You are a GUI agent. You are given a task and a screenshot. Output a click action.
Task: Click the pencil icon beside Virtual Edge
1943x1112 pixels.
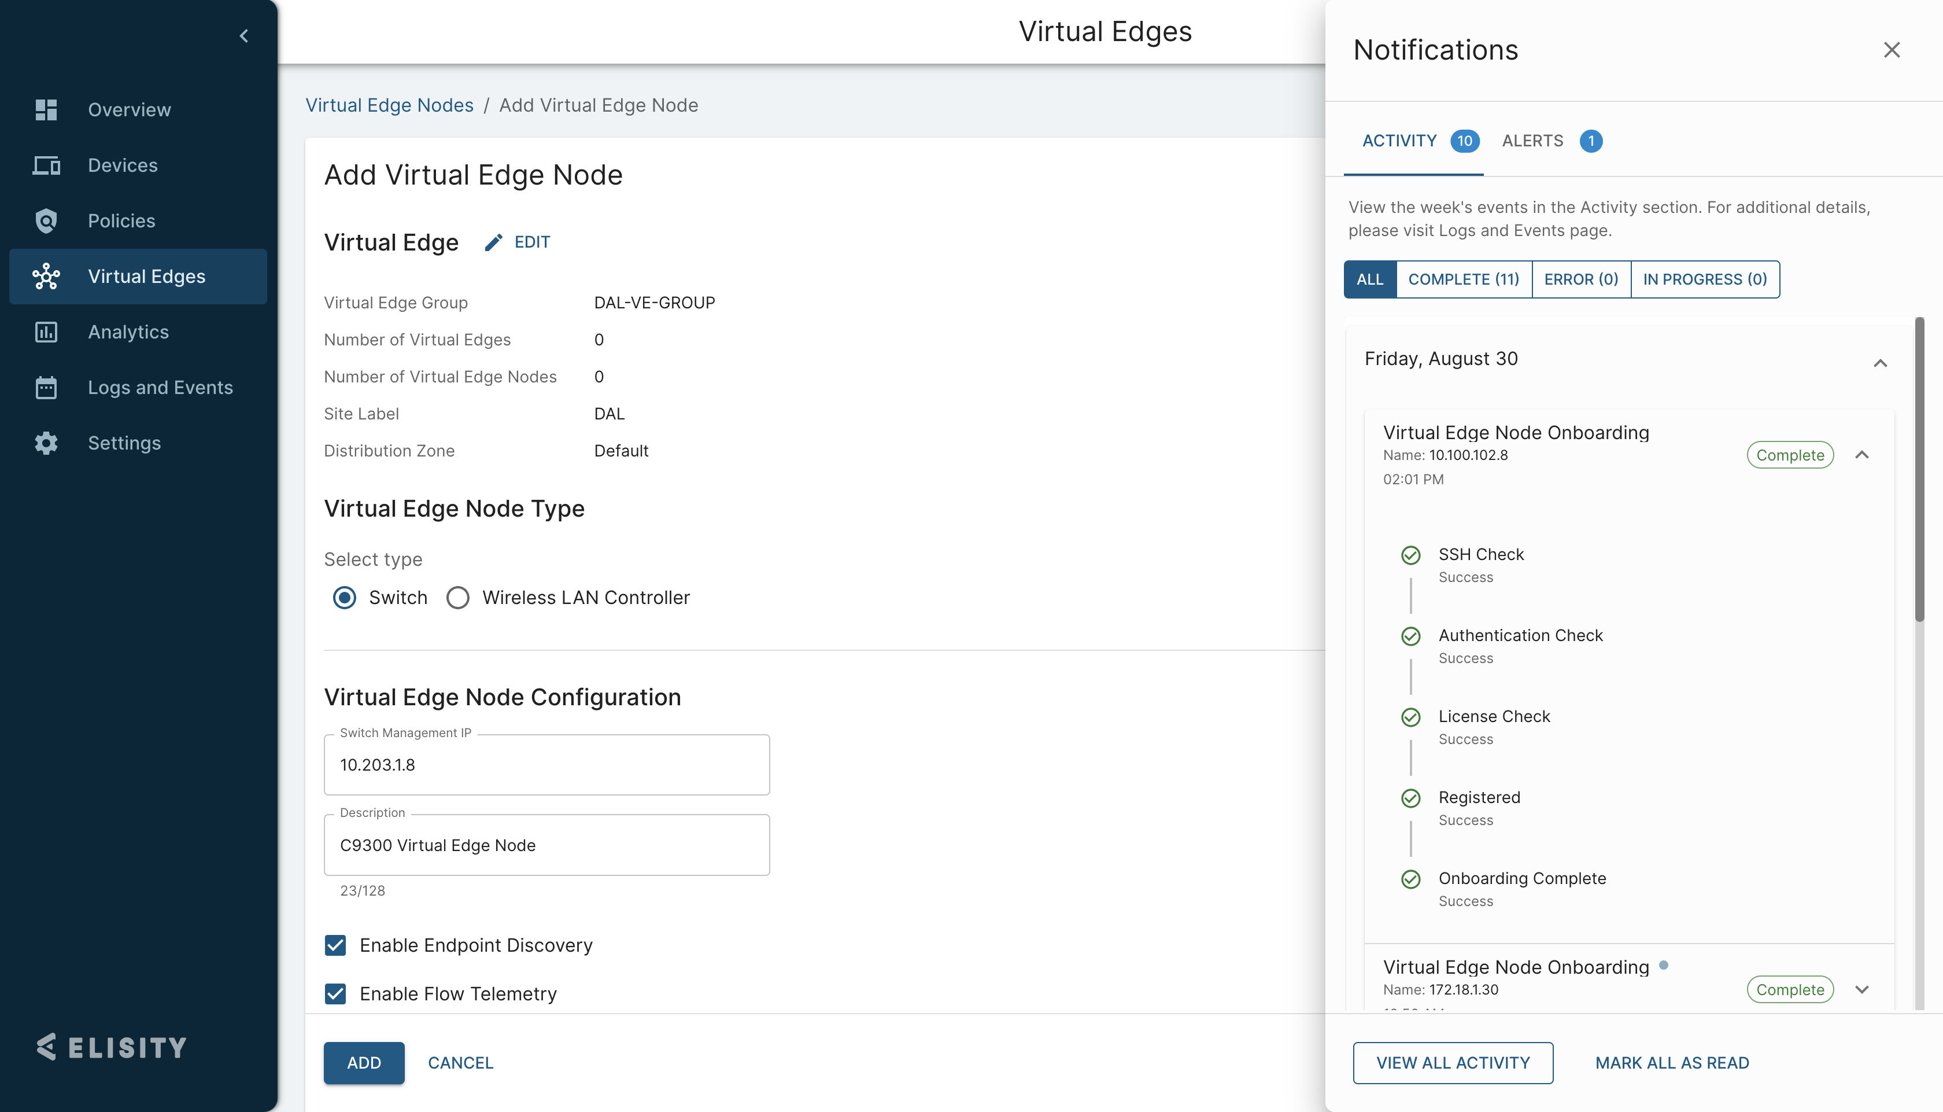click(x=494, y=242)
